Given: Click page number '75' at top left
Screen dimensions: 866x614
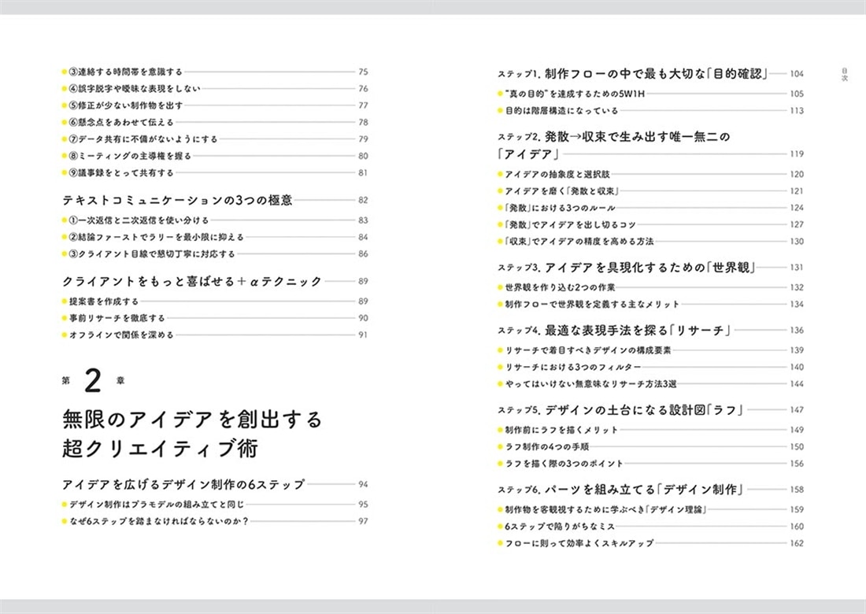Looking at the screenshot, I should click(363, 72).
